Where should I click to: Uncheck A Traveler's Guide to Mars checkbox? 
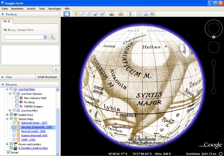point(11,148)
